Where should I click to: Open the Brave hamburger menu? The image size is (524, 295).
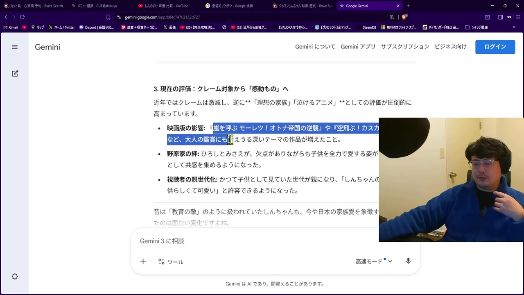point(519,17)
